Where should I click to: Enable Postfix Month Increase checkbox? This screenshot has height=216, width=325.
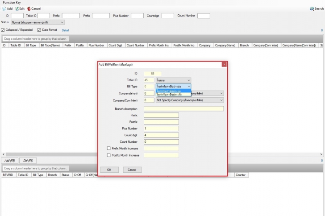click(108, 155)
